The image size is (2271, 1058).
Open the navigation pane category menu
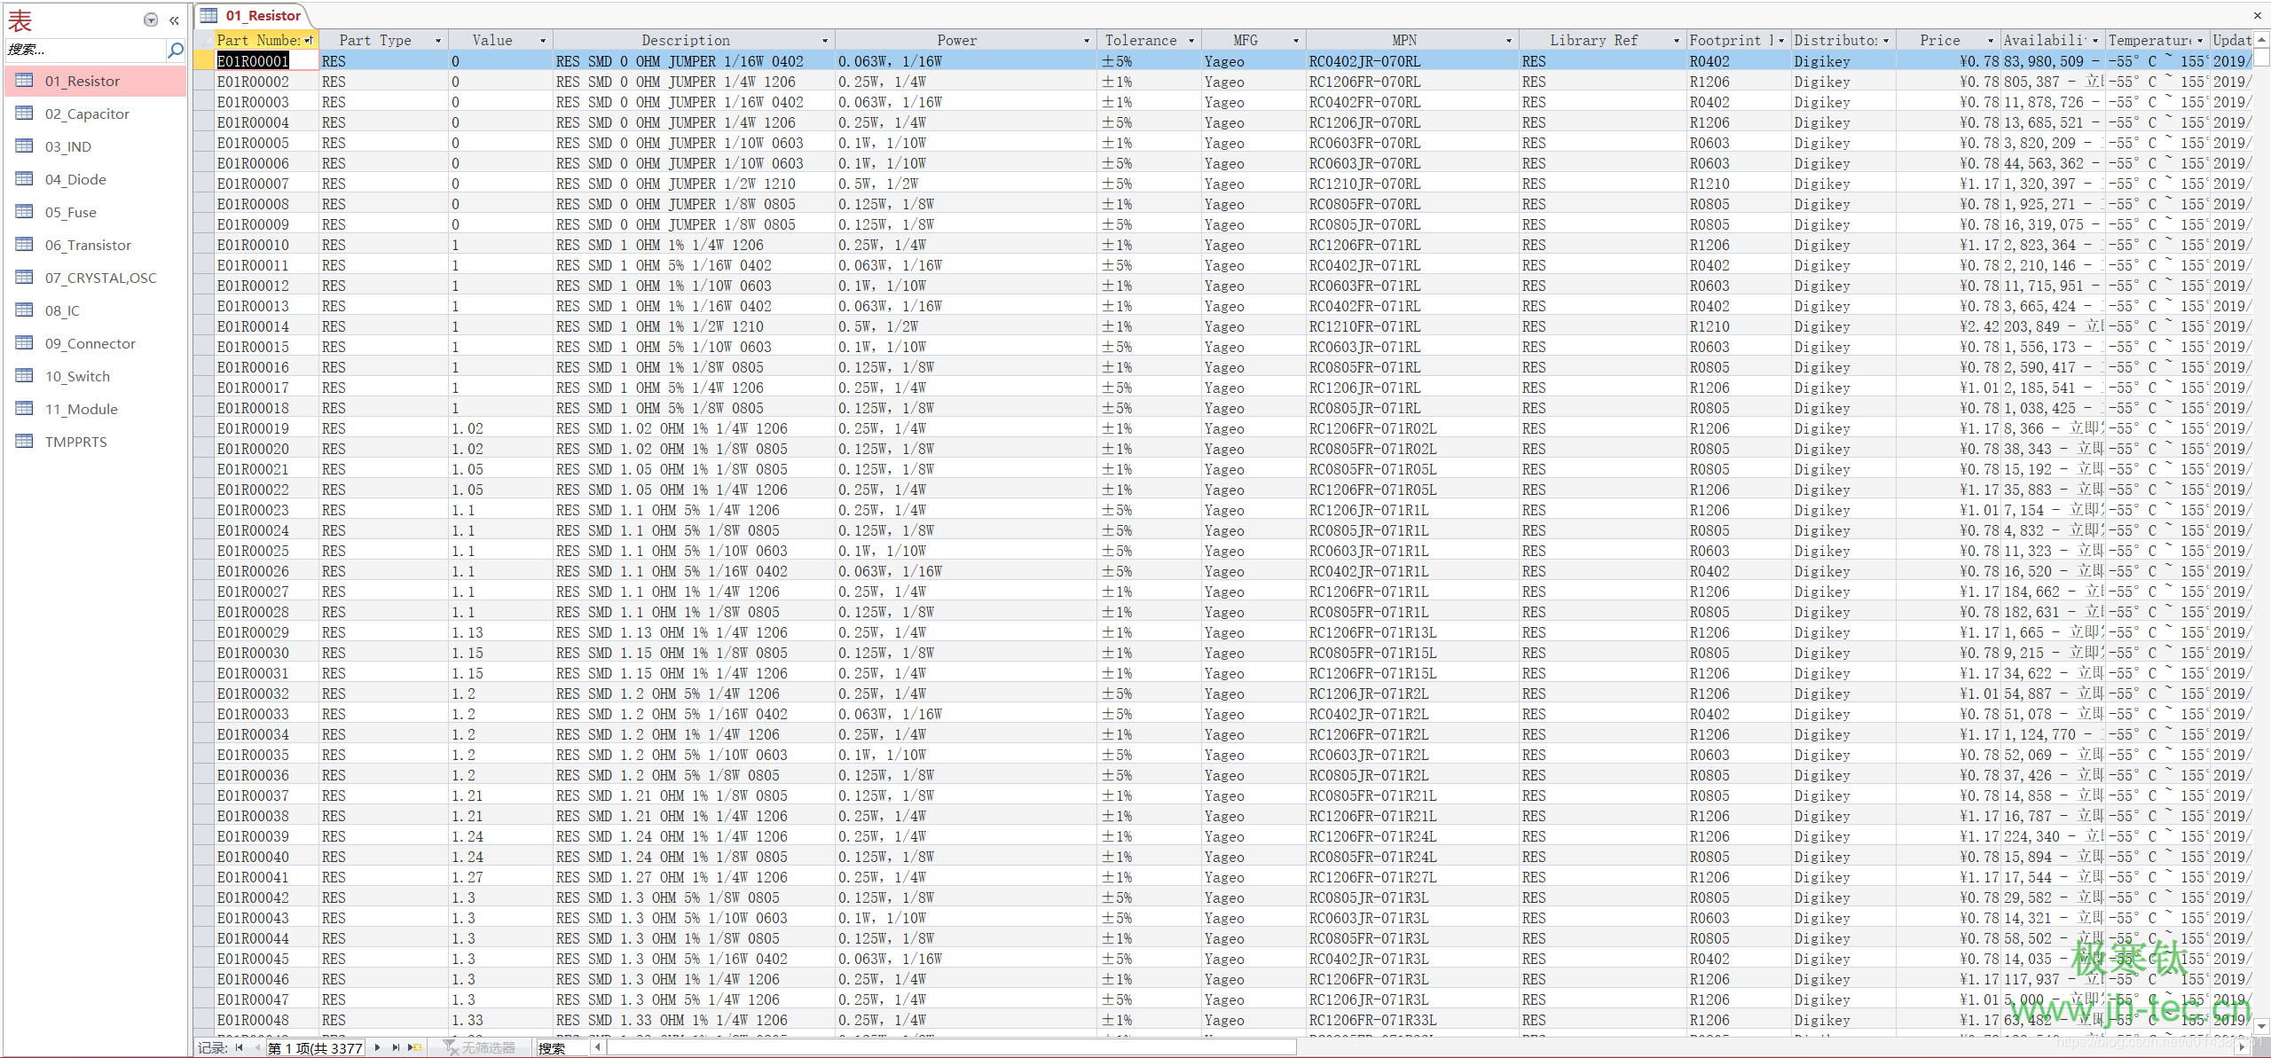151,20
